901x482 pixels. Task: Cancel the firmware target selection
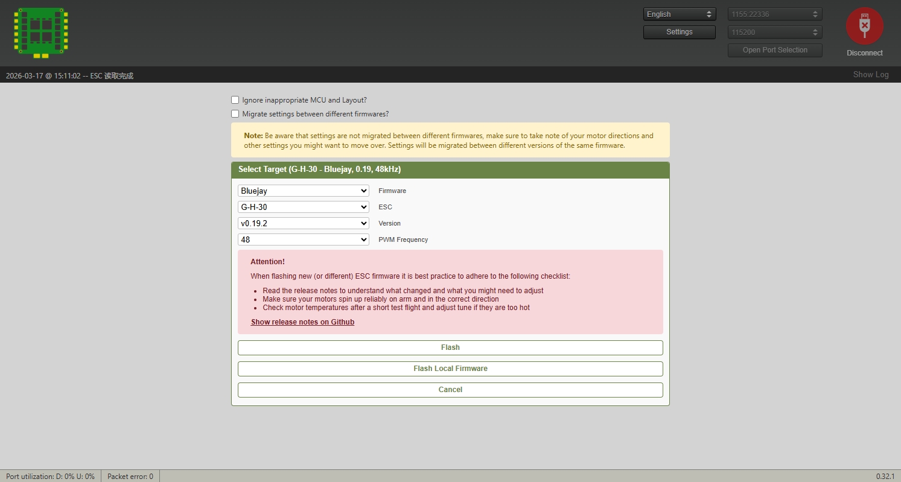point(450,390)
